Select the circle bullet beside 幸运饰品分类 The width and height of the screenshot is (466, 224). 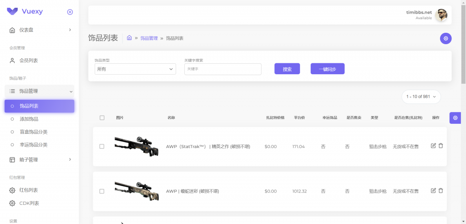click(12, 145)
